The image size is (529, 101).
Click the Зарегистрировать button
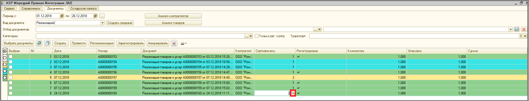click(x=131, y=43)
